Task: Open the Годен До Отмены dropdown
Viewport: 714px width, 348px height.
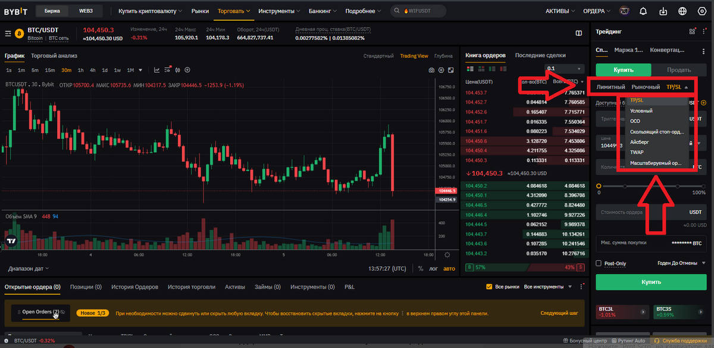Action: coord(681,263)
